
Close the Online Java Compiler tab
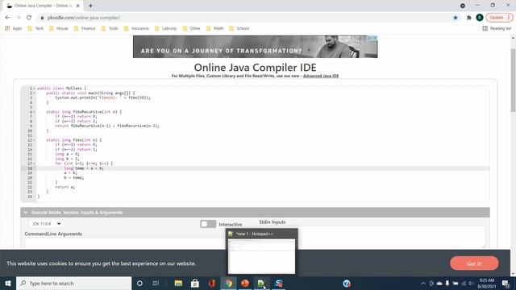pos(78,6)
